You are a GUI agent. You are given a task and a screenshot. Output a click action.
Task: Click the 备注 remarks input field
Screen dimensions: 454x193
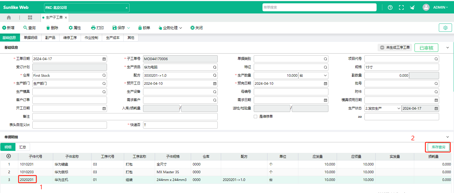point(125,117)
